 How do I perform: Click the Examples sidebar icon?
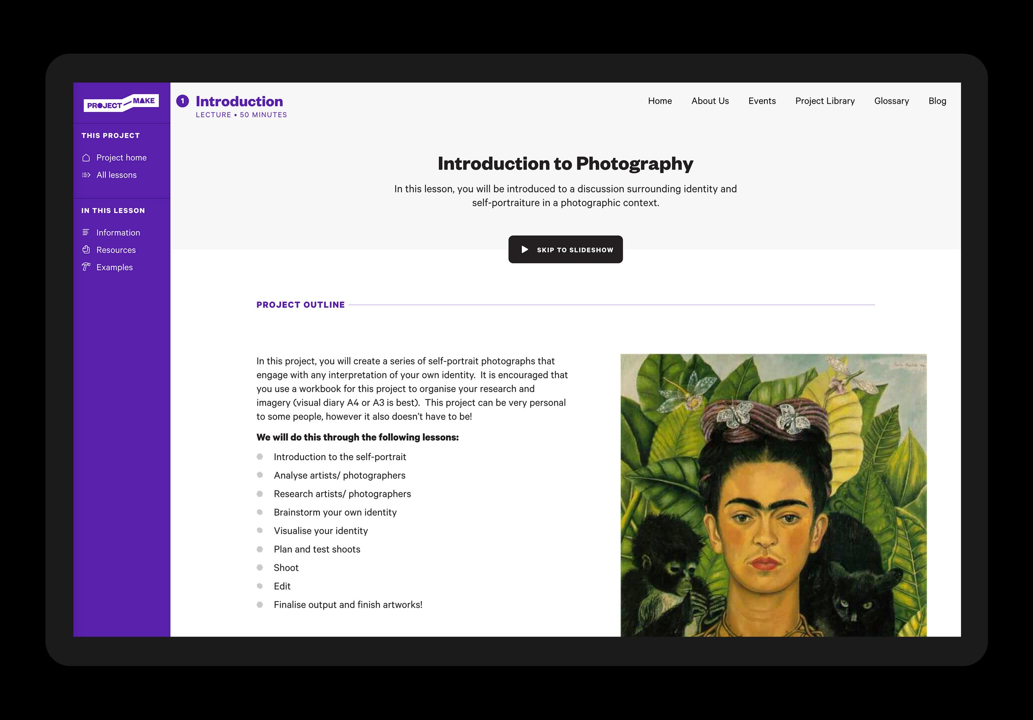click(x=86, y=267)
